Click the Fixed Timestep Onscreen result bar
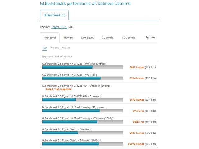Image resolution: width=199 pixels, height=149 pixels. coord(83,111)
